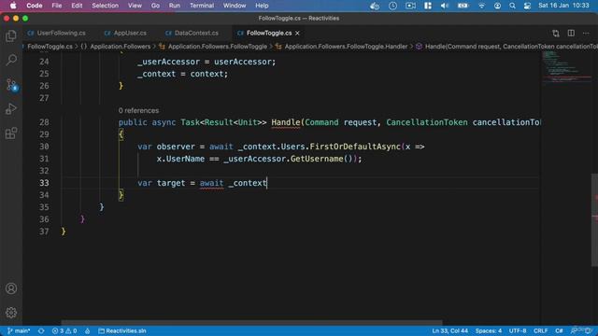
Task: Click FirstOrDefaultAsync on line 30
Action: click(x=355, y=147)
